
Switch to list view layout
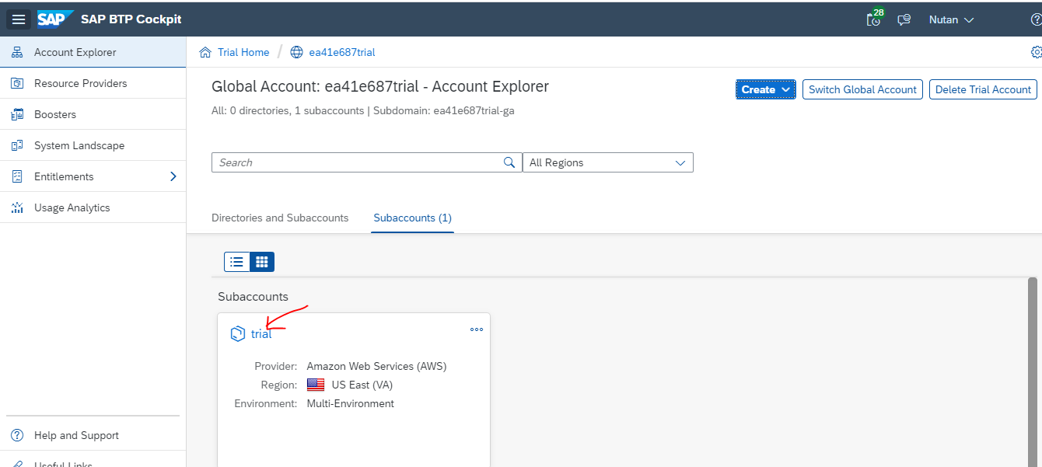tap(237, 262)
